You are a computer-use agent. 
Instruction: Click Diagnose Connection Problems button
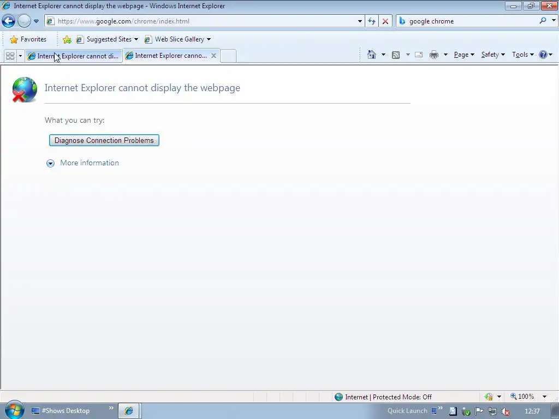[104, 140]
